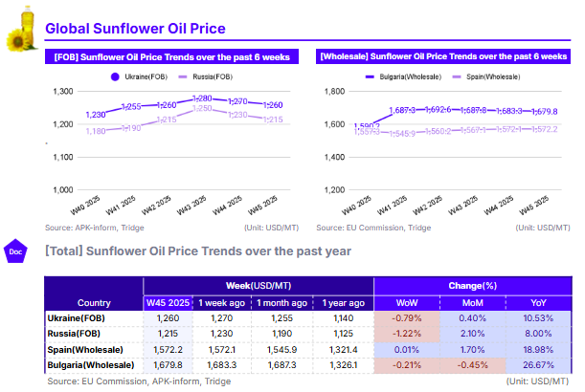Click the yearly price trends section heading
This screenshot has width=585, height=392.
click(x=197, y=251)
